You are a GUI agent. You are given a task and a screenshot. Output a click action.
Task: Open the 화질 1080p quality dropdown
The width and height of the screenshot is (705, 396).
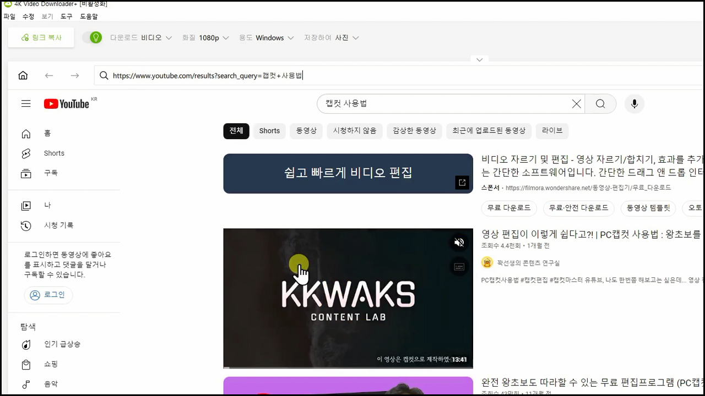(x=205, y=38)
